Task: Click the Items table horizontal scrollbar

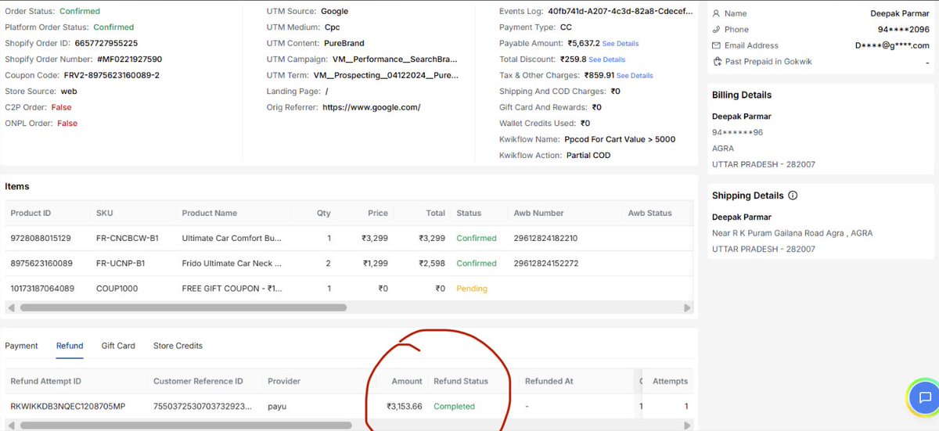Action: pyautogui.click(x=183, y=308)
